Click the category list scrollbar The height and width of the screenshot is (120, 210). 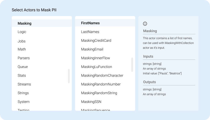pos(69,76)
